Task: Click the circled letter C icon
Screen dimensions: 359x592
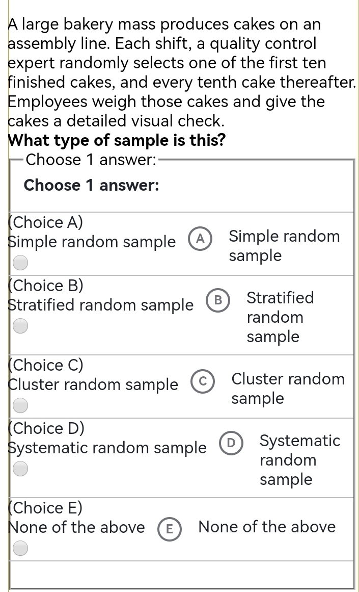Action: tap(203, 381)
